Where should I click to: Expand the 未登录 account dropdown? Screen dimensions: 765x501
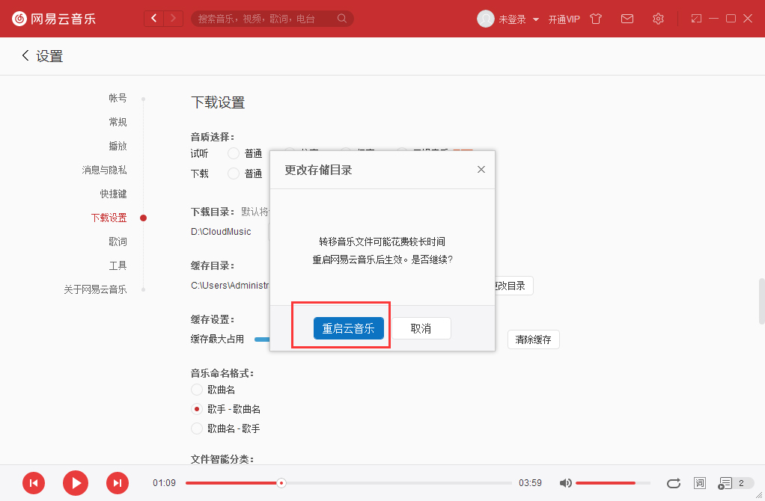[x=513, y=19]
